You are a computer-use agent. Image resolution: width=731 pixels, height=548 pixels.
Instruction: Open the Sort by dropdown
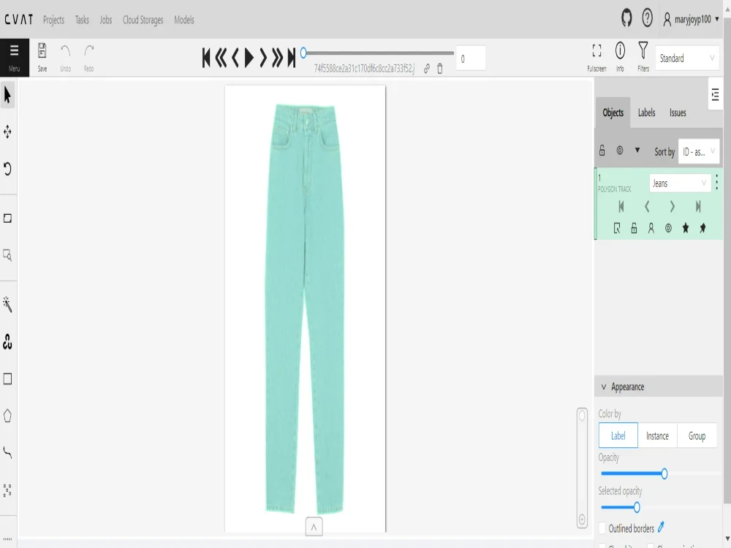pyautogui.click(x=699, y=151)
